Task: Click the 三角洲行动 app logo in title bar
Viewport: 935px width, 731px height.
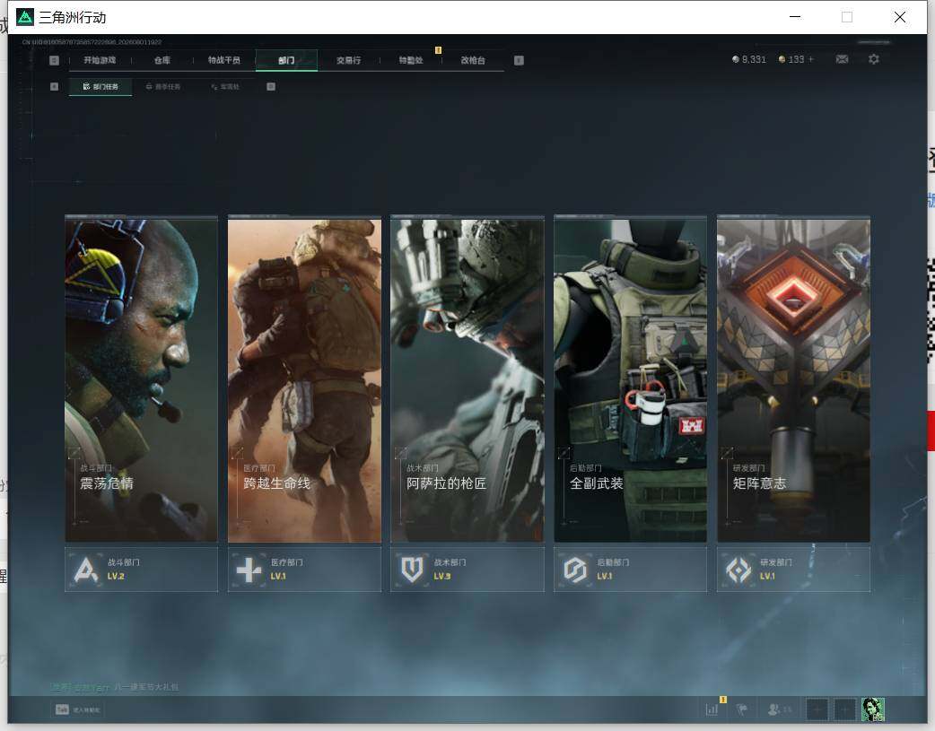Action: [25, 17]
